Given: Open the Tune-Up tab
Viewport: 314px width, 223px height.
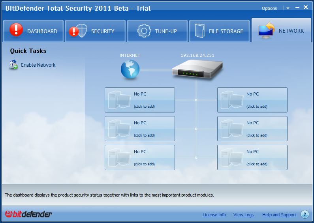Looking at the screenshot, I should [158, 31].
